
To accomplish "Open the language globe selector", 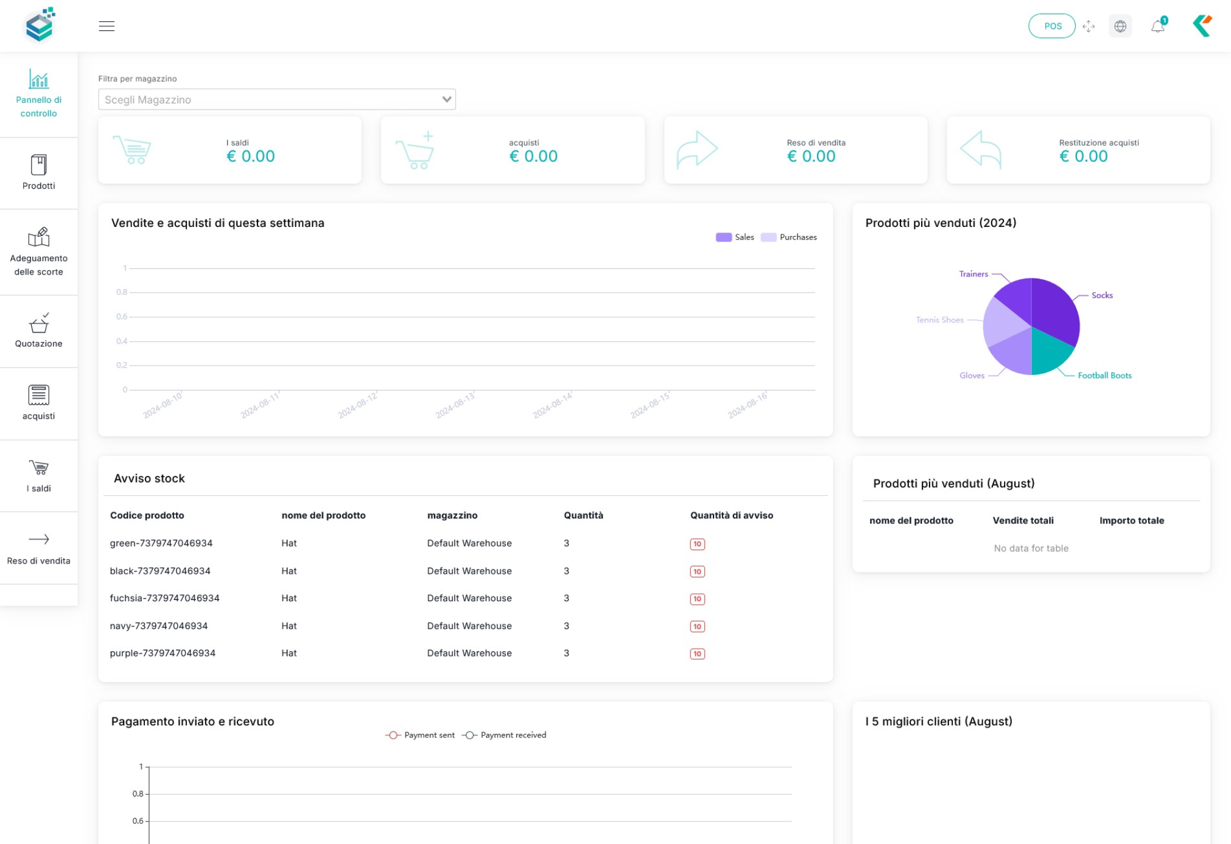I will (1120, 26).
